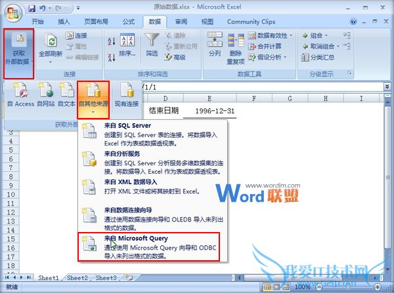This screenshot has width=394, height=293.
Task: Expand 获取外部数据 button
Action: coord(19,53)
